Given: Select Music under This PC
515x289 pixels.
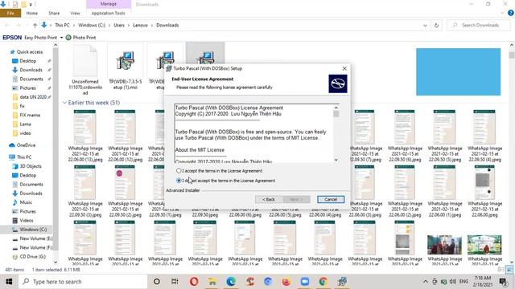Looking at the screenshot, I should pyautogui.click(x=26, y=202).
